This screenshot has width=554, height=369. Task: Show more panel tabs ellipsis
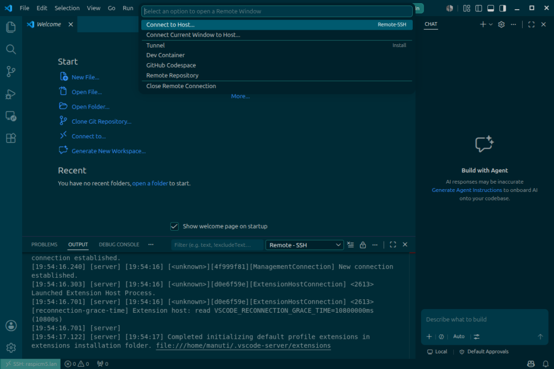(151, 245)
